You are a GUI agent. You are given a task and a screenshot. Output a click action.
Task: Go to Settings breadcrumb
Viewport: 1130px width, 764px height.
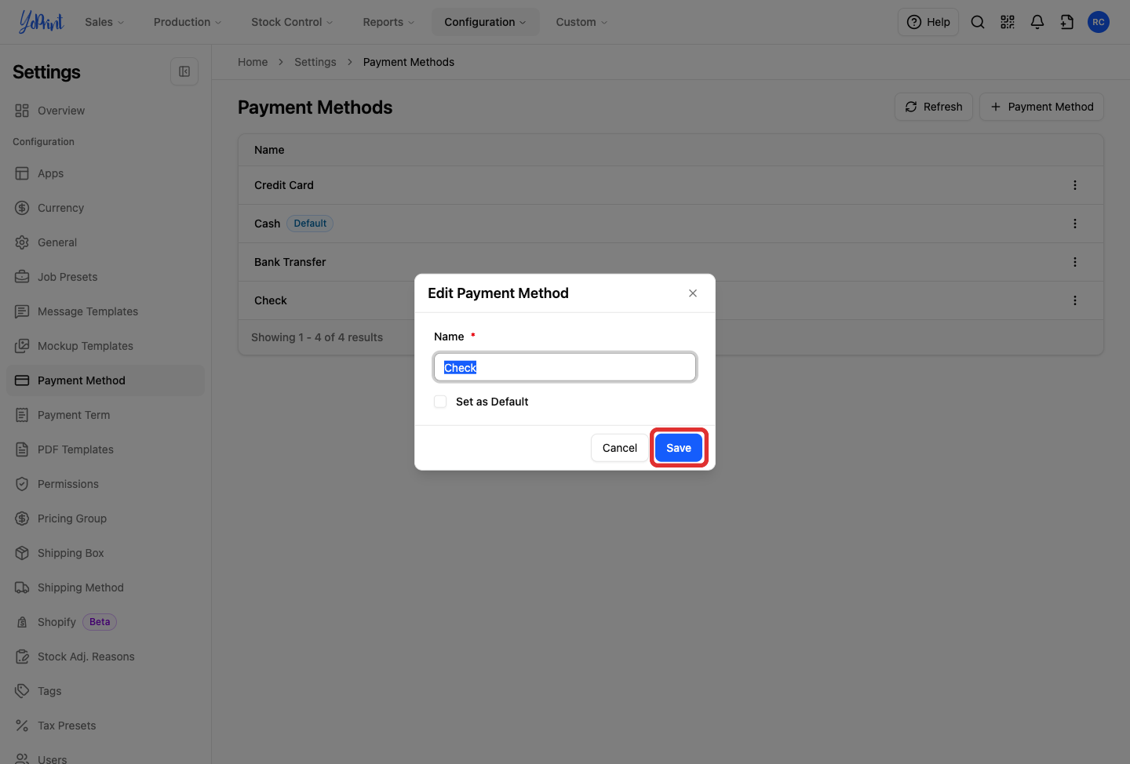point(315,62)
